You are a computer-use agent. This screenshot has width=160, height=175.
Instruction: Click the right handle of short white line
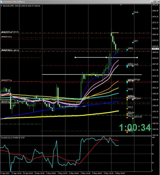pos(137,58)
